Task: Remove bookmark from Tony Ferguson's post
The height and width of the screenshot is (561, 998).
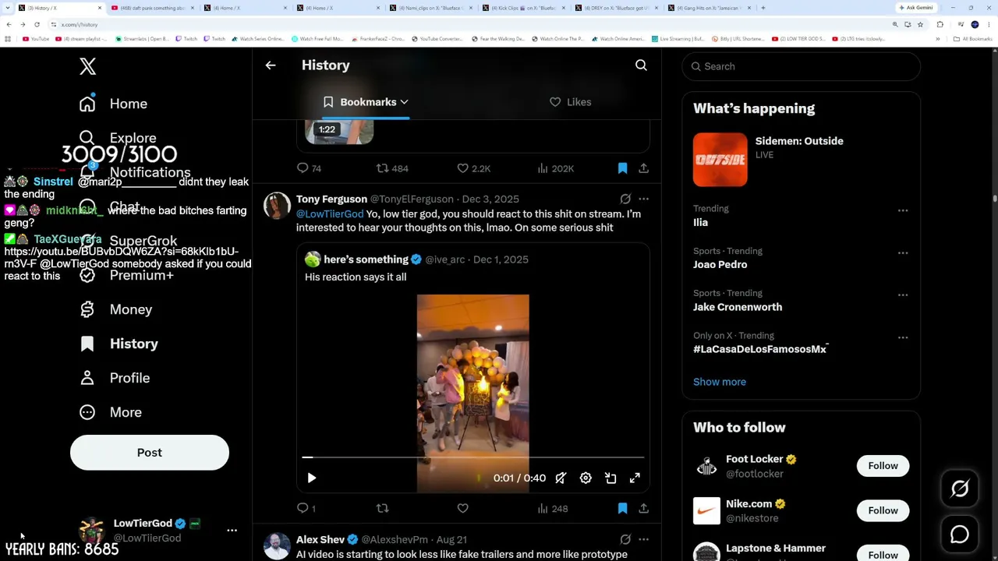Action: (x=622, y=508)
